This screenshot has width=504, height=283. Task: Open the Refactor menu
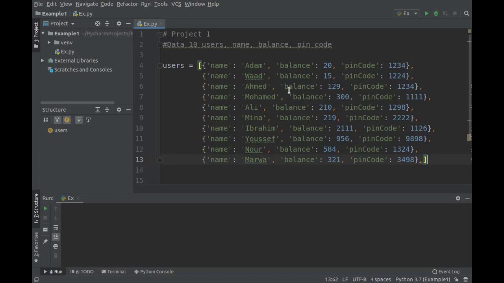coord(127,4)
